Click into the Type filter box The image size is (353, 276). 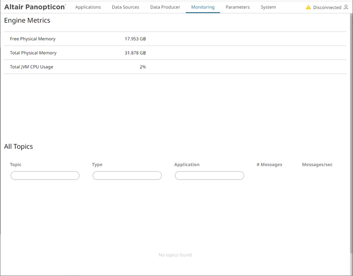coord(127,175)
